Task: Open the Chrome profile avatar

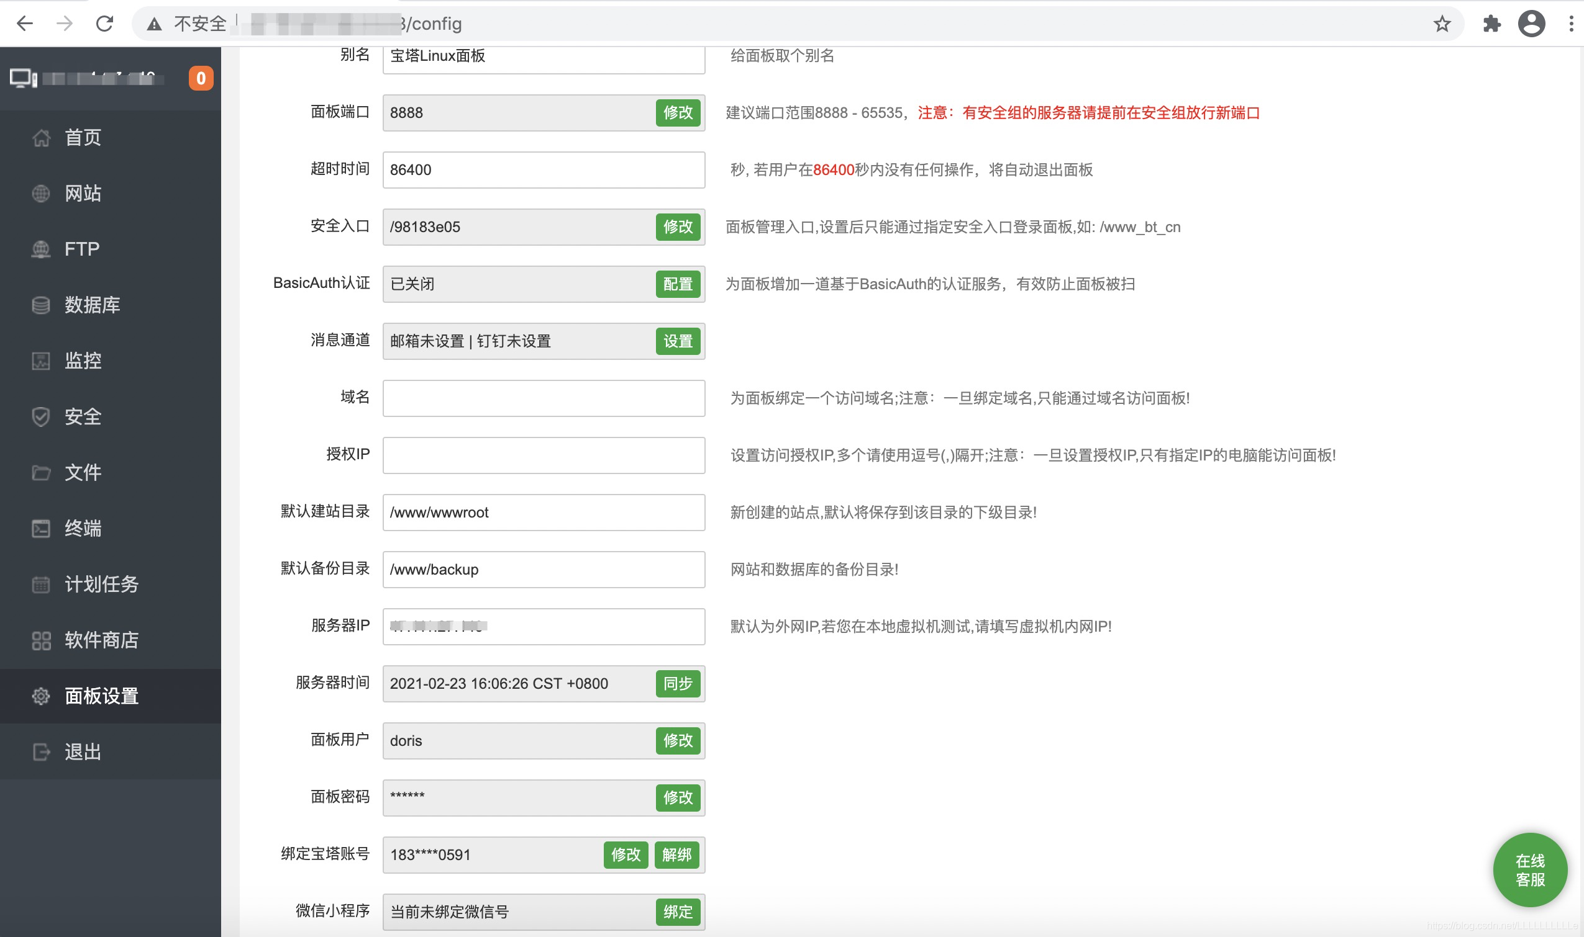Action: pos(1531,24)
